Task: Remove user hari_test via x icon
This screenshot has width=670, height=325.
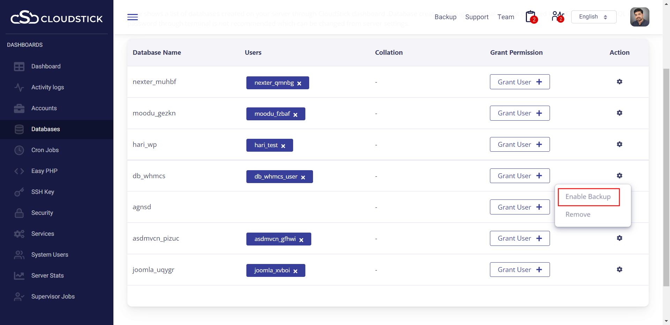Action: tap(283, 146)
